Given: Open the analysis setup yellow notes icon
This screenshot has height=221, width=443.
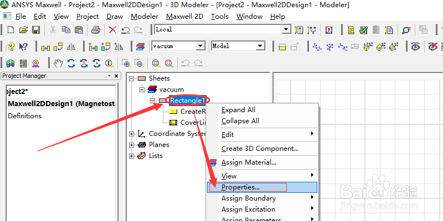Looking at the screenshot, I should [351, 30].
